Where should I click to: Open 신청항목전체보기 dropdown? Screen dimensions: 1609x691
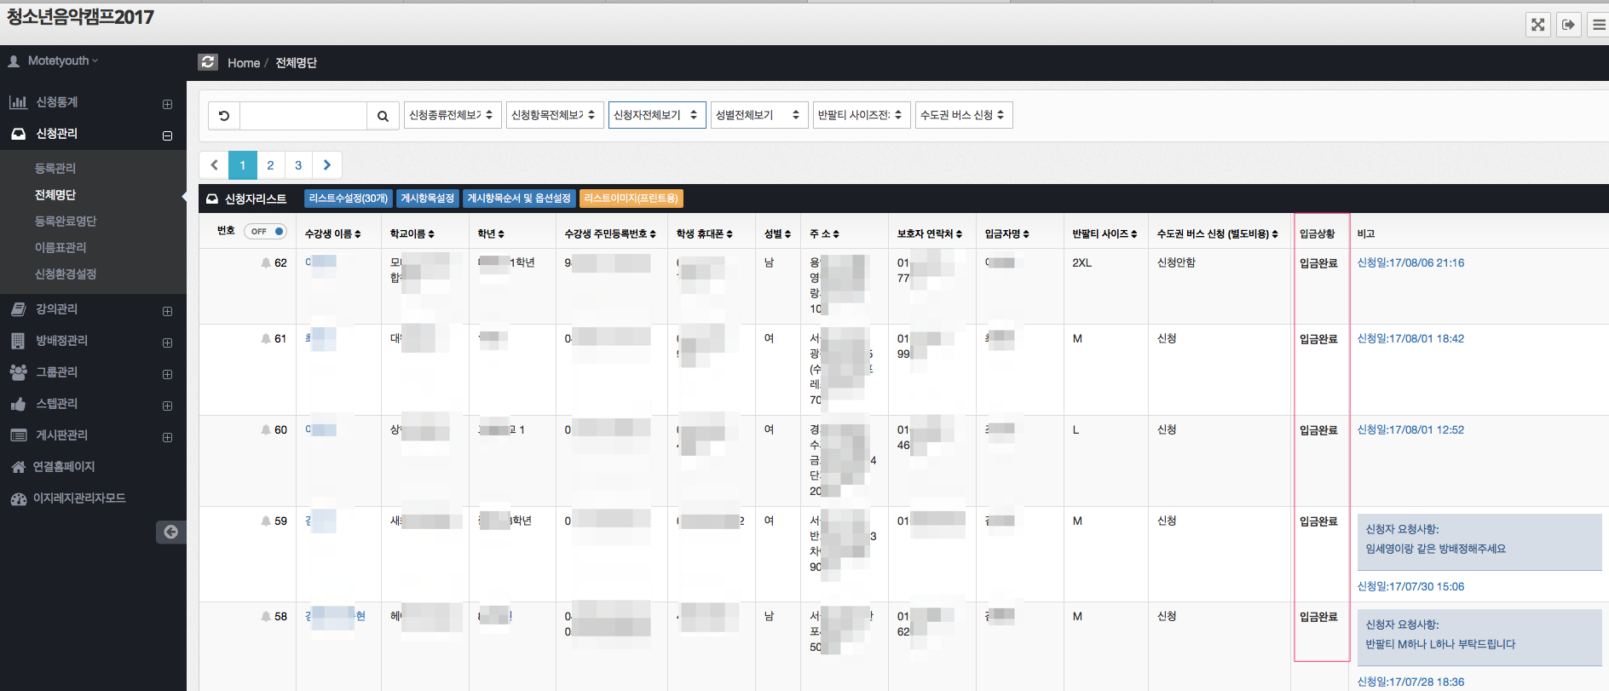pos(554,115)
